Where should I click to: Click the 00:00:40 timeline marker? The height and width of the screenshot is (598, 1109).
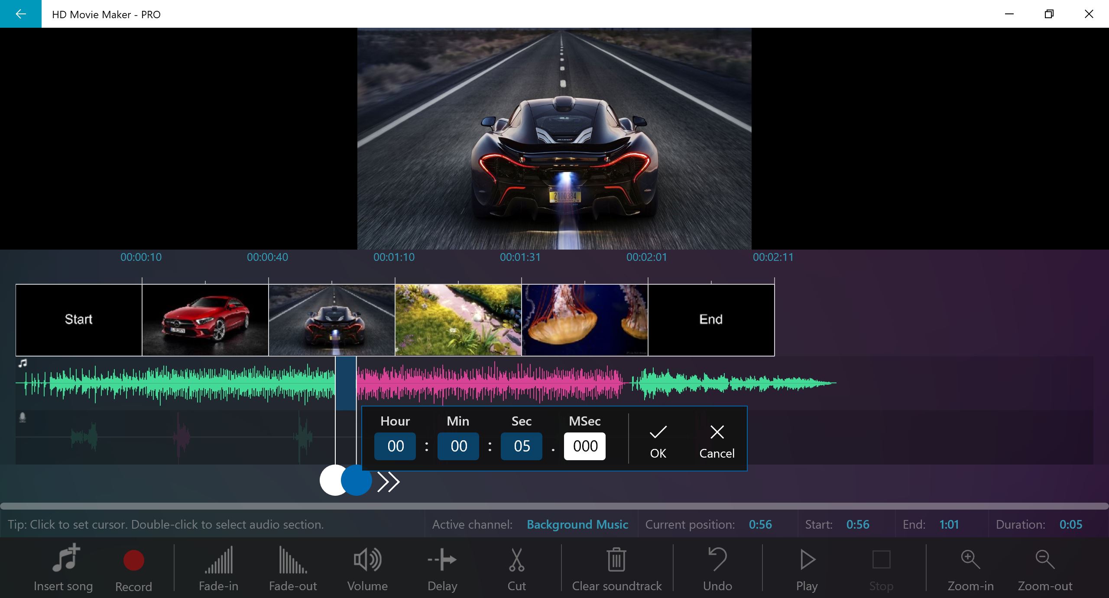coord(267,257)
